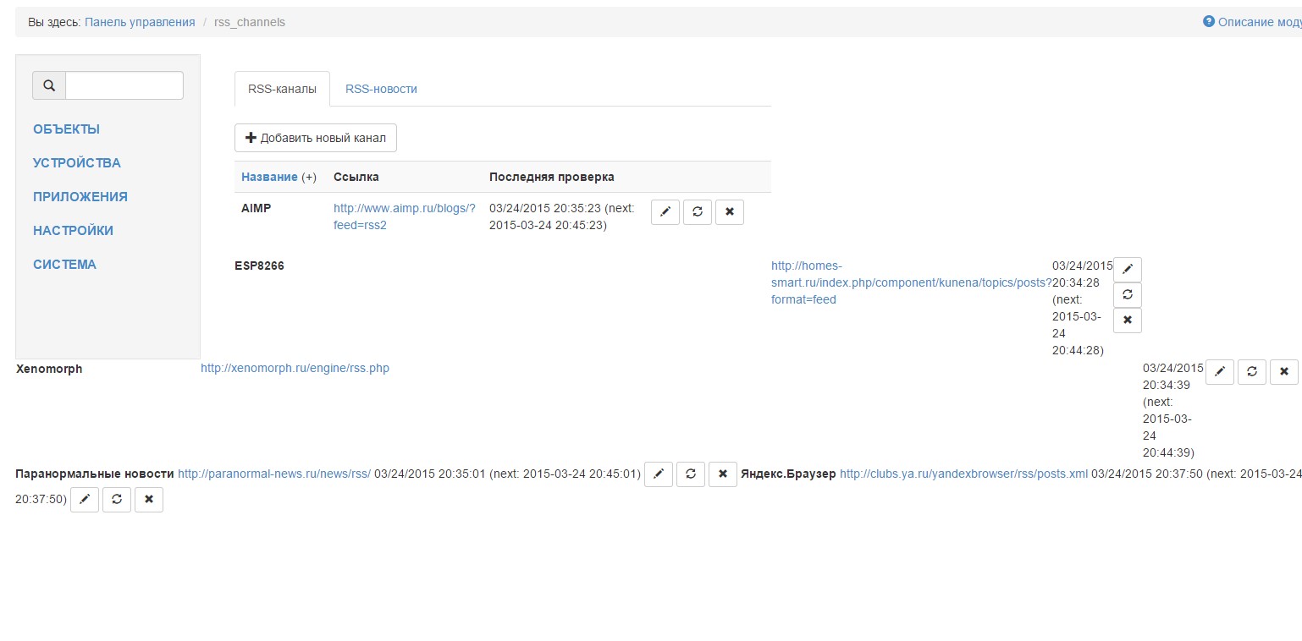1302x641 pixels.
Task: Click the search magnifier icon
Action: point(48,85)
